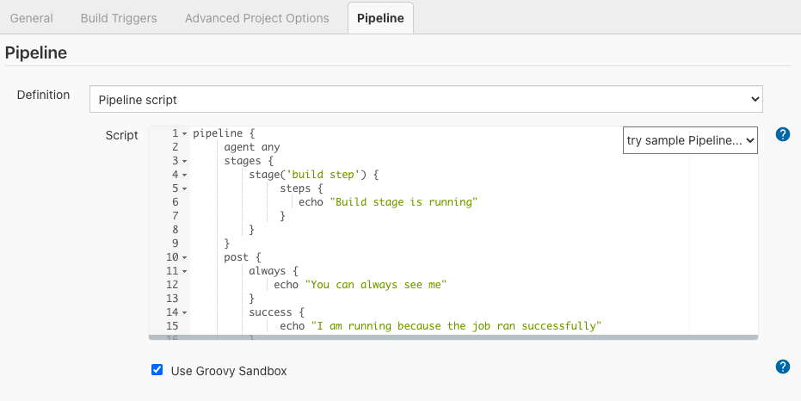
Task: Fold the stage('build step') block
Action: click(184, 176)
